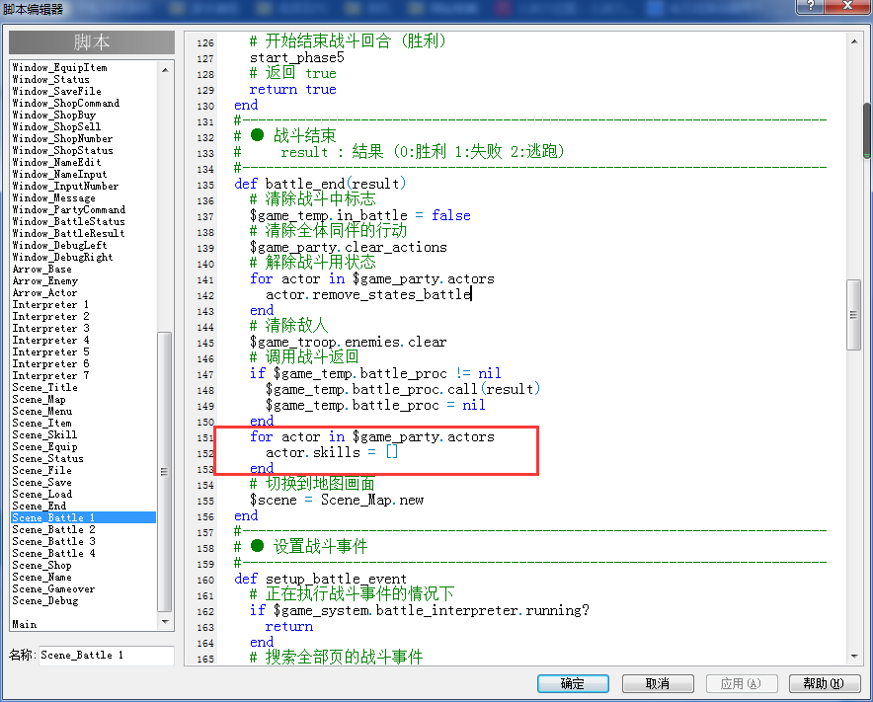Click the 'start_phase5' code line
Image resolution: width=873 pixels, height=702 pixels.
coord(296,57)
